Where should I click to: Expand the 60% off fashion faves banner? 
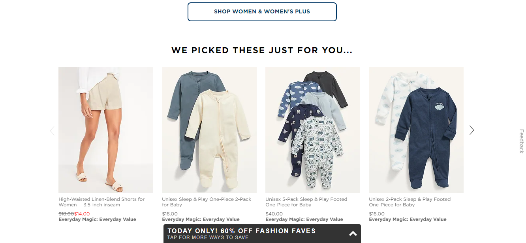pos(353,234)
